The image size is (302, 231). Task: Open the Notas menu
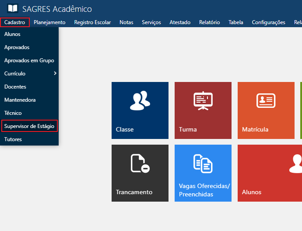126,22
